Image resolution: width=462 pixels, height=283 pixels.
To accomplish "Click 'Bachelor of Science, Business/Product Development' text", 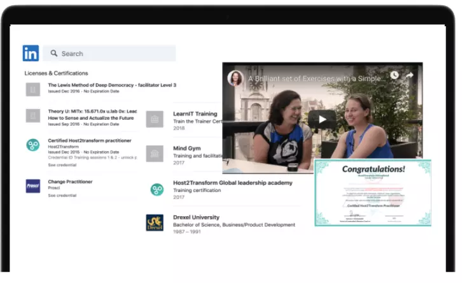I will point(234,225).
